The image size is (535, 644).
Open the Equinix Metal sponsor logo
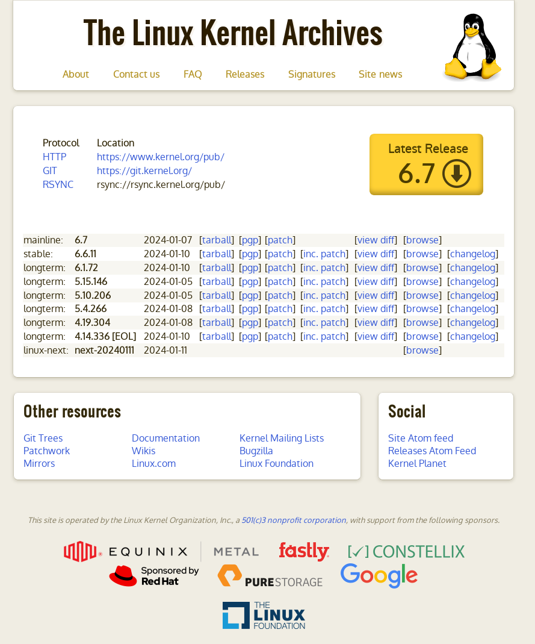point(161,551)
